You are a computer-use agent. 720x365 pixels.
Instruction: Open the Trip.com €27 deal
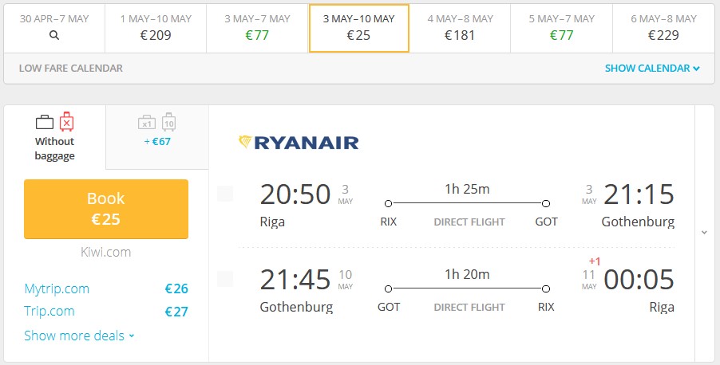tap(106, 312)
